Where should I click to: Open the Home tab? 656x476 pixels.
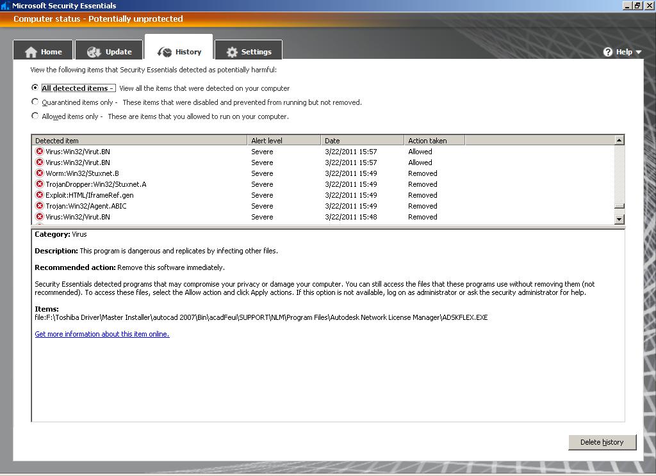[43, 50]
